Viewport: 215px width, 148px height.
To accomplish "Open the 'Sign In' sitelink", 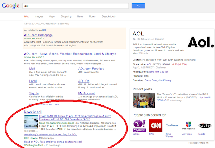I will coord(34,93).
